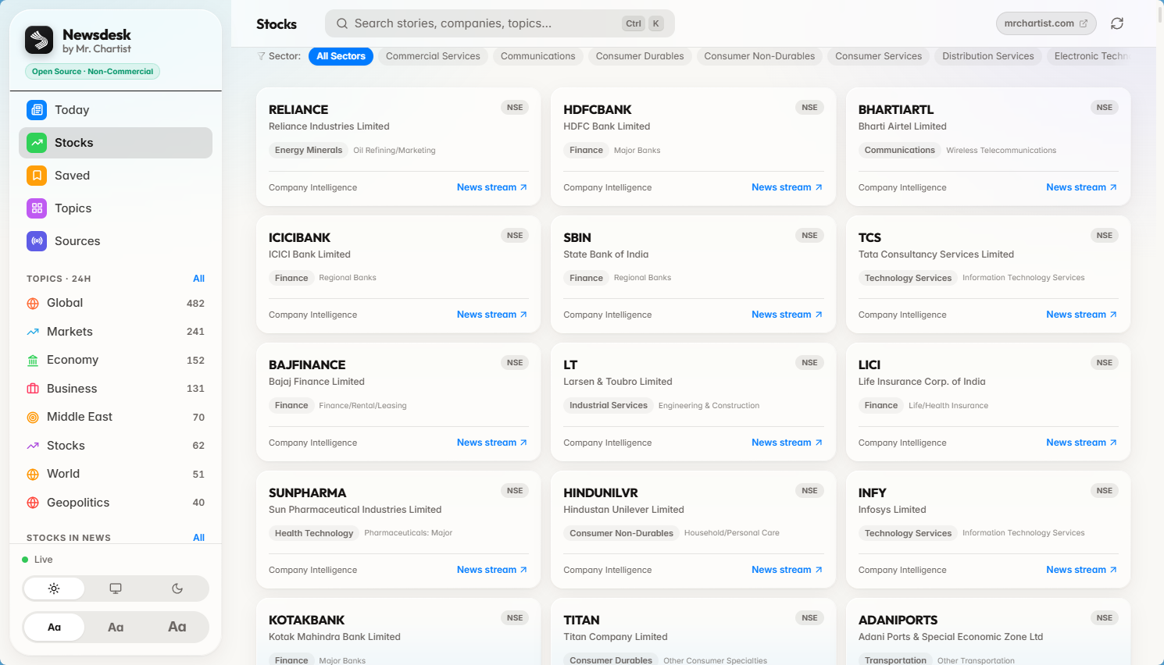
Task: Click the Middle East target icon
Action: click(33, 418)
